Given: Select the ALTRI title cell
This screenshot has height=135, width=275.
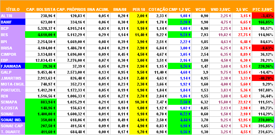Looking at the screenshot, I should pos(13,16).
